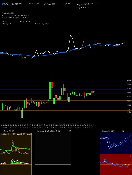Click the blue 12 Day SMA legend square
Screen dimensions: 132x175
tap(3, 5)
